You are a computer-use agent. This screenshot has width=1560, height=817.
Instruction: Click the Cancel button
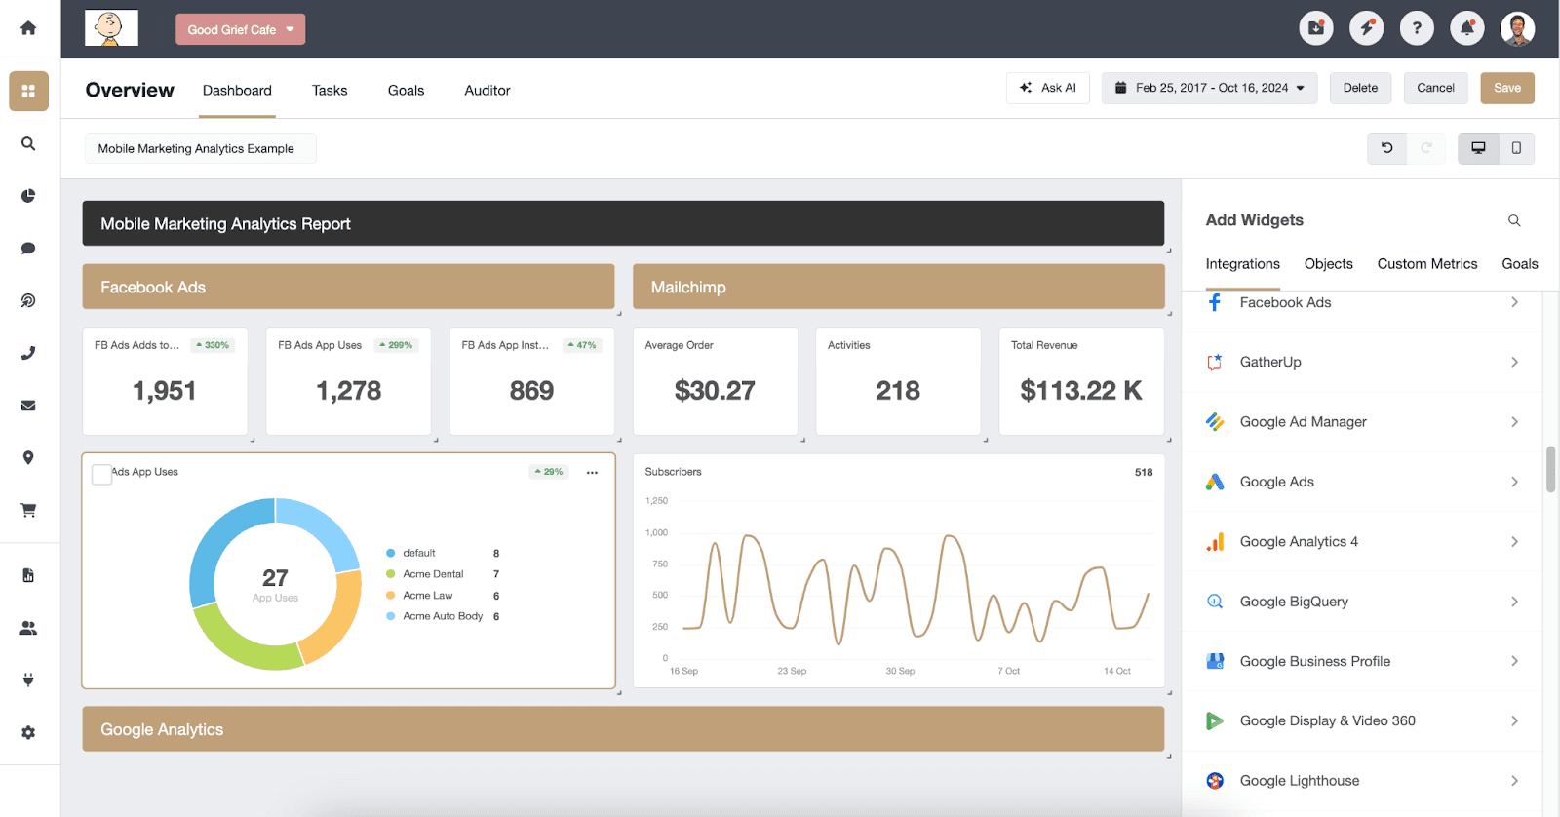1435,88
